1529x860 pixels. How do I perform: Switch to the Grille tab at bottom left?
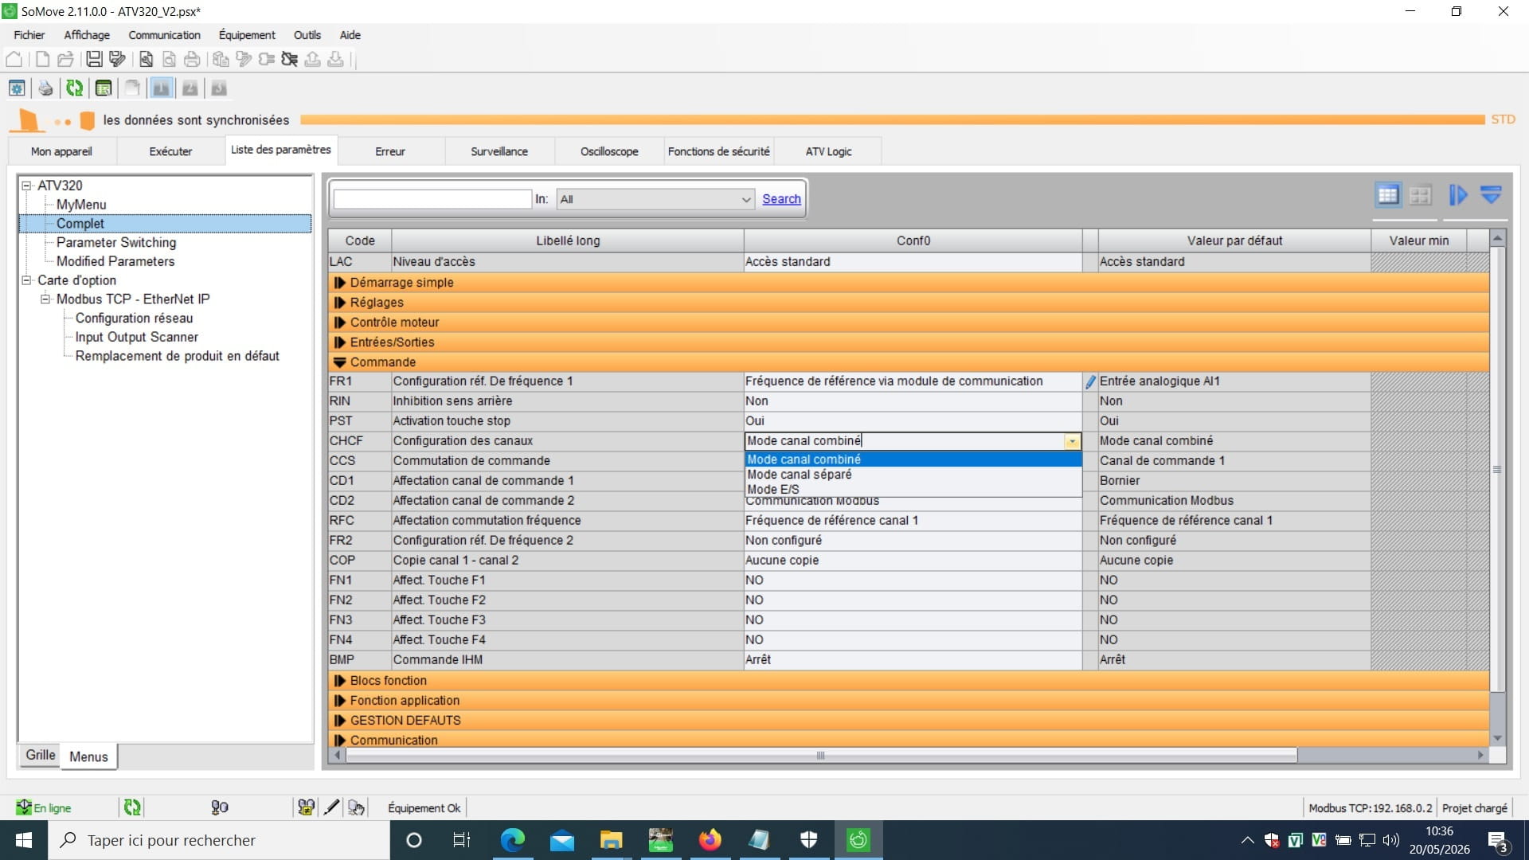pyautogui.click(x=41, y=755)
